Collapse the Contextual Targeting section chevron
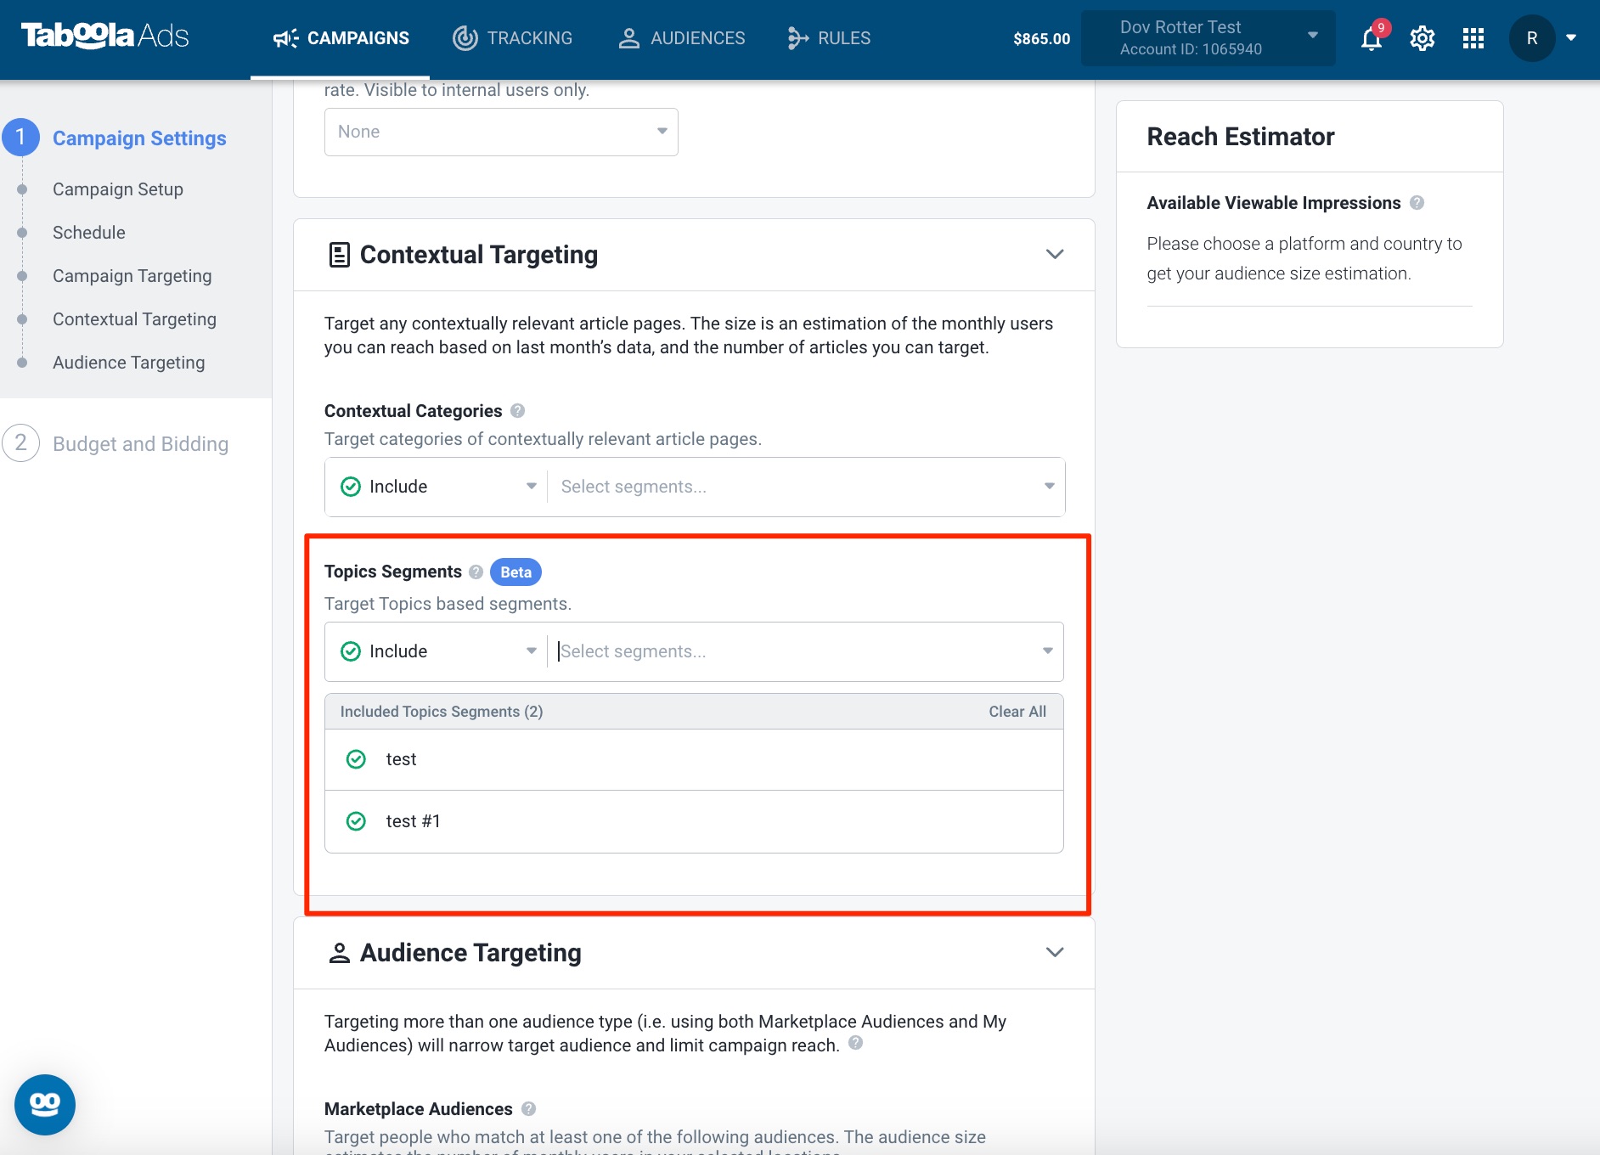Screen dimensions: 1600x1155 [x=1055, y=254]
